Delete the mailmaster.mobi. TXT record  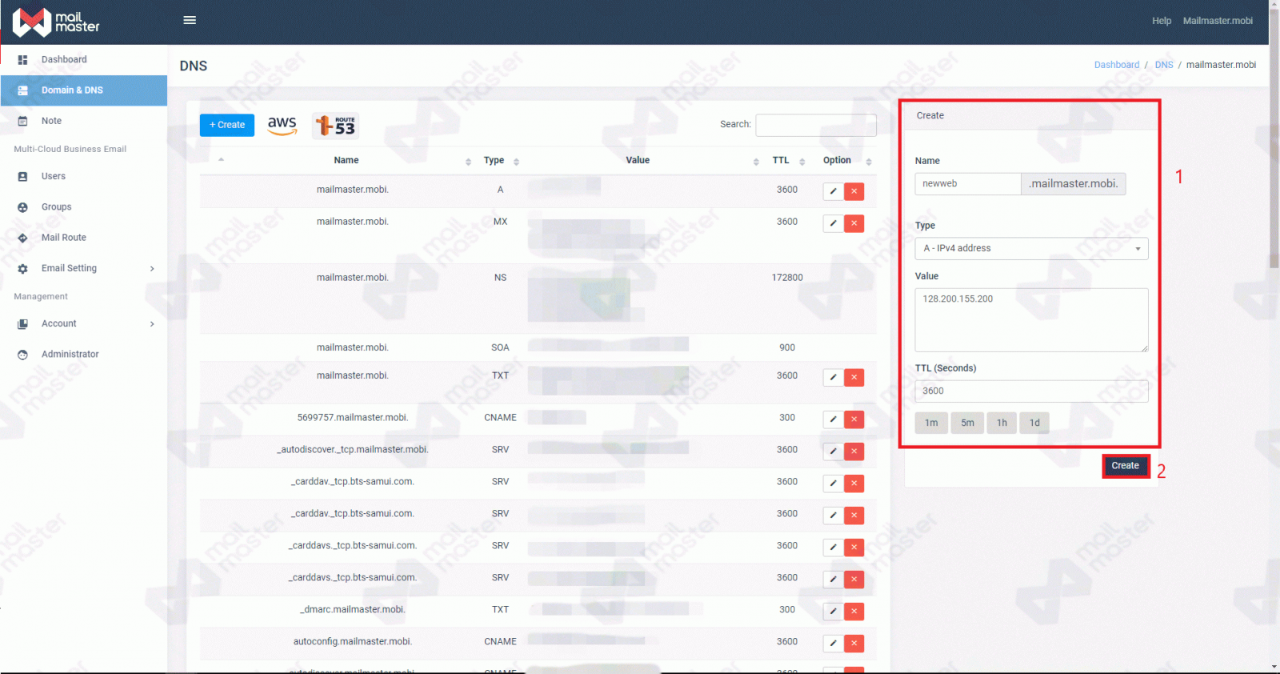(854, 377)
